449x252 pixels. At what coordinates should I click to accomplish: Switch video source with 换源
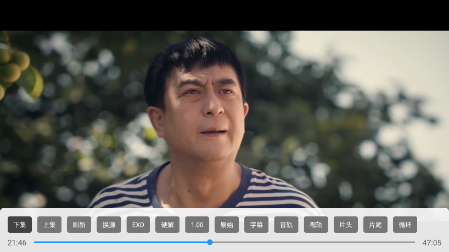click(x=109, y=225)
